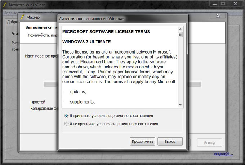Click the 'updates,' bullet line
This screenshot has width=245, height=165.
click(x=78, y=92)
